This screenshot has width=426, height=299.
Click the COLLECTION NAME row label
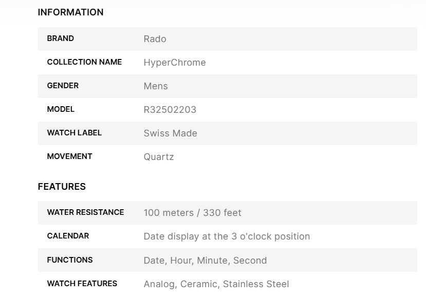click(84, 62)
